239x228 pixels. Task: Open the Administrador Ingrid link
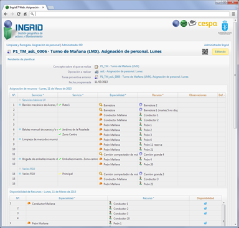(217, 45)
